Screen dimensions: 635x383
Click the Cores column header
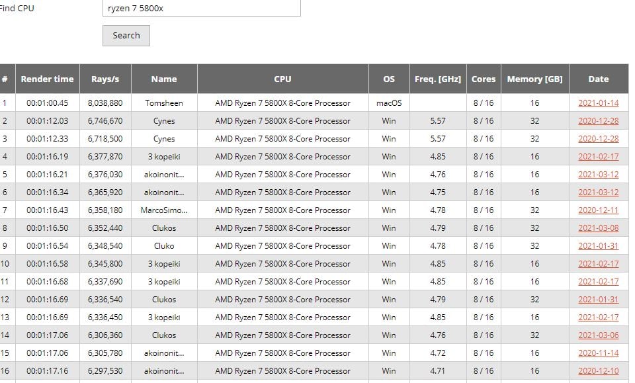pos(484,79)
